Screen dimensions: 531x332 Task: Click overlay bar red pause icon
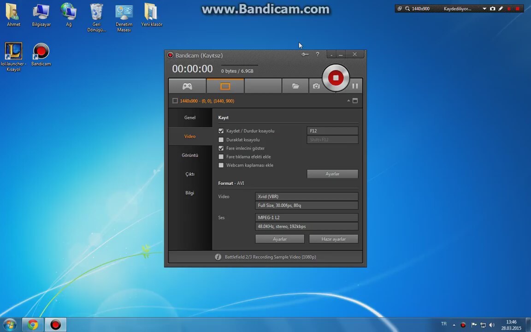(x=509, y=9)
